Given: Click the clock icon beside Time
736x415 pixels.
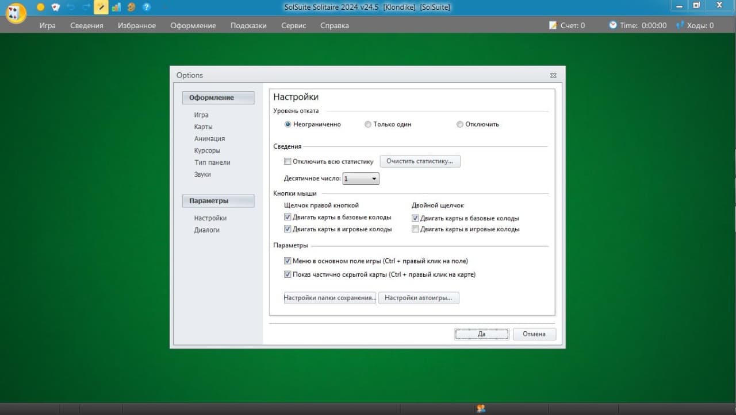Looking at the screenshot, I should pyautogui.click(x=613, y=25).
